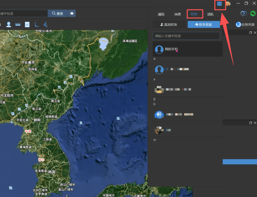Select the friend under the # group
The image size is (257, 197).
(187, 69)
